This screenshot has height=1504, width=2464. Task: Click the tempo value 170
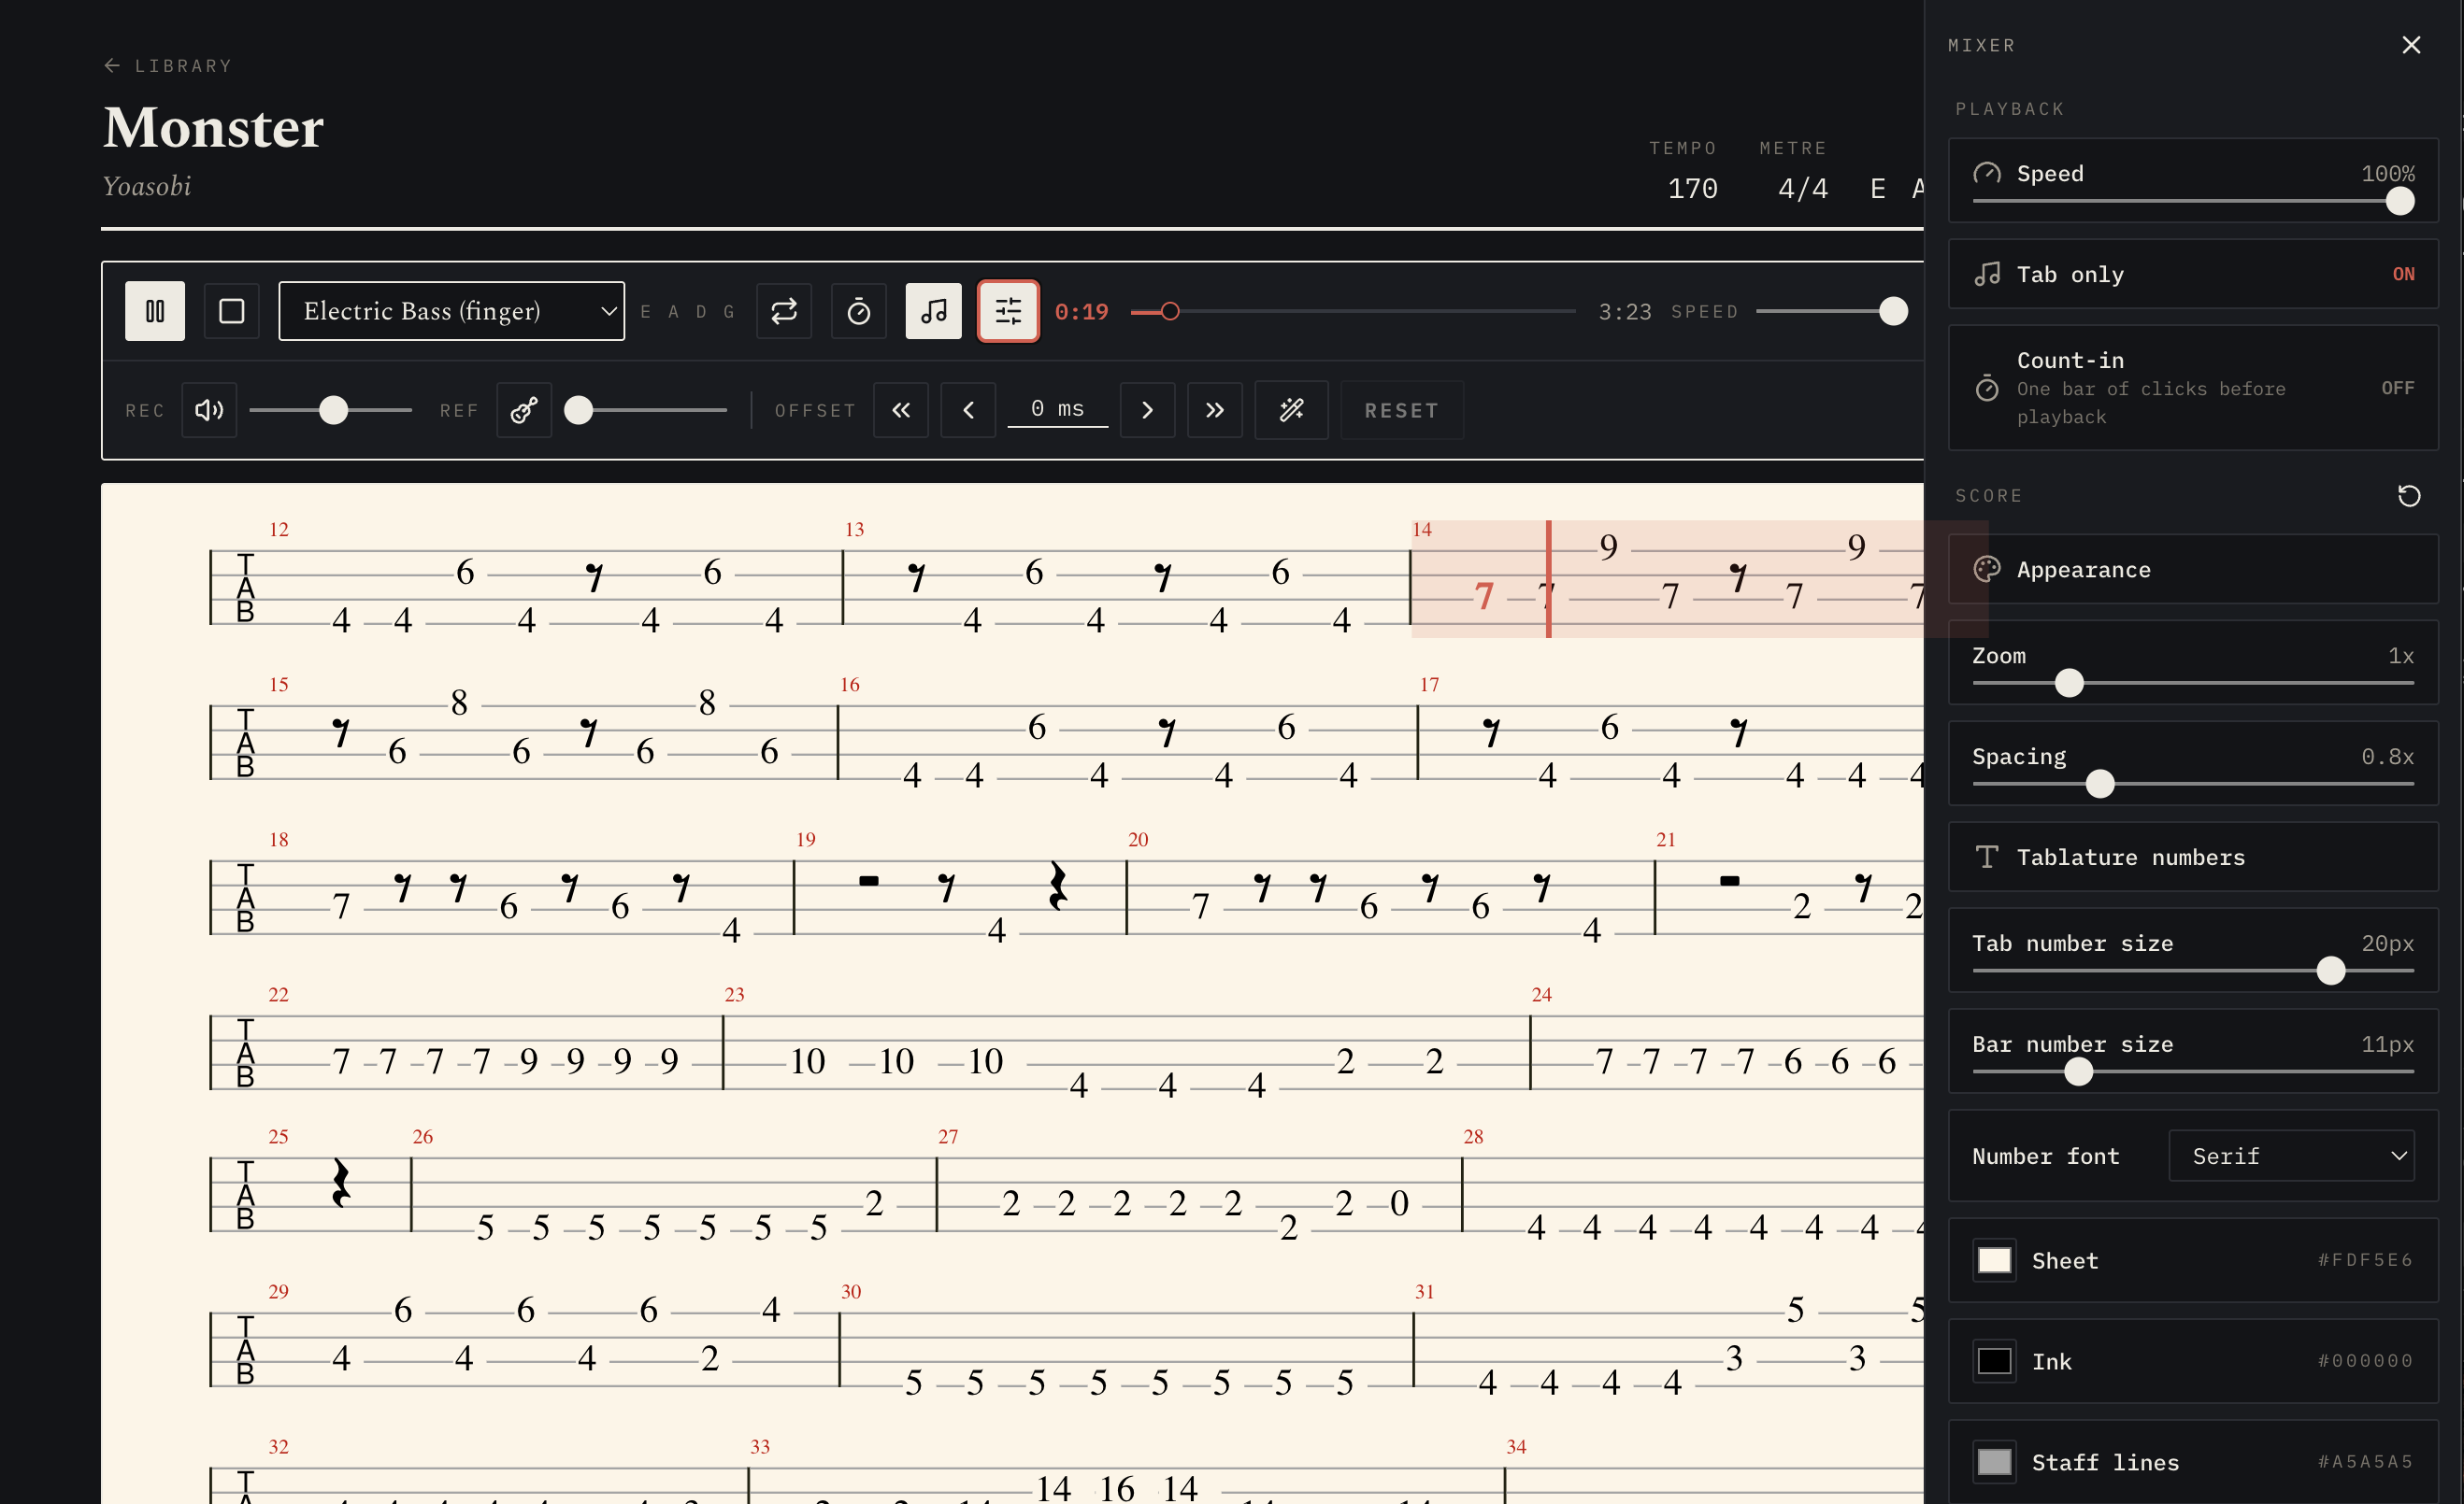(x=1692, y=189)
